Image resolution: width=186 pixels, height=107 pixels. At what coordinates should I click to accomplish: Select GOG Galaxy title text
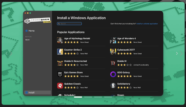coord(123,72)
